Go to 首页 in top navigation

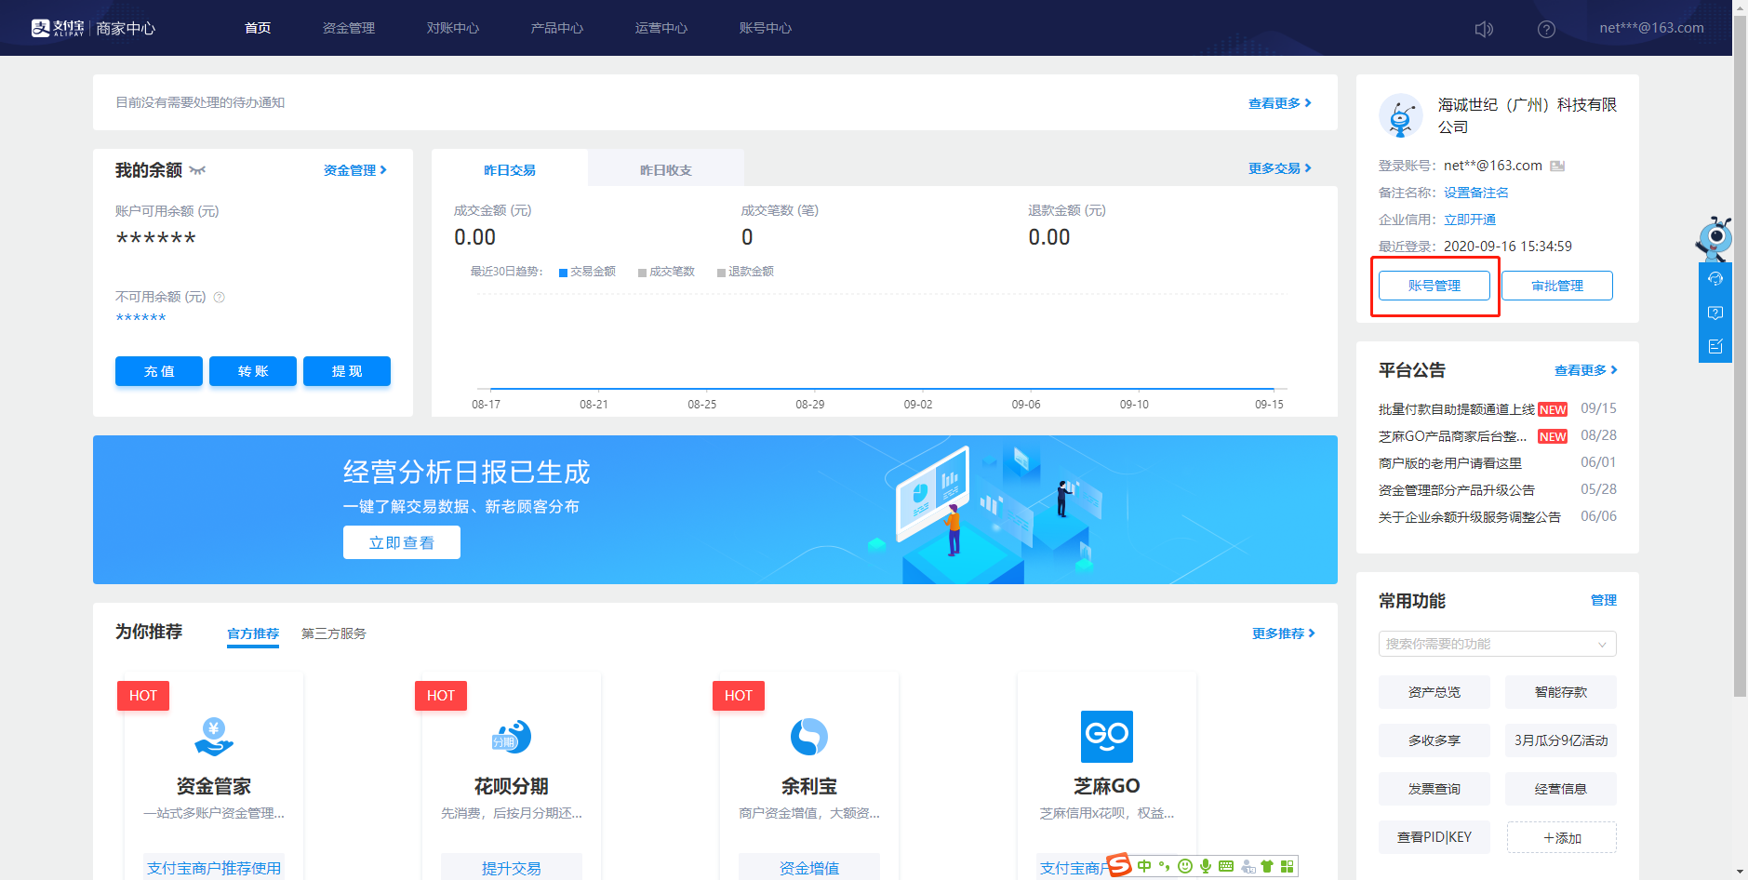tap(258, 28)
